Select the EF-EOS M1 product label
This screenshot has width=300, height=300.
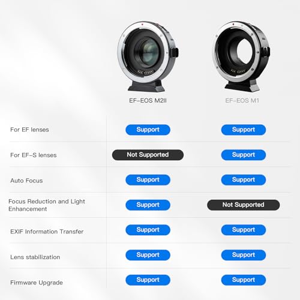[x=242, y=100]
